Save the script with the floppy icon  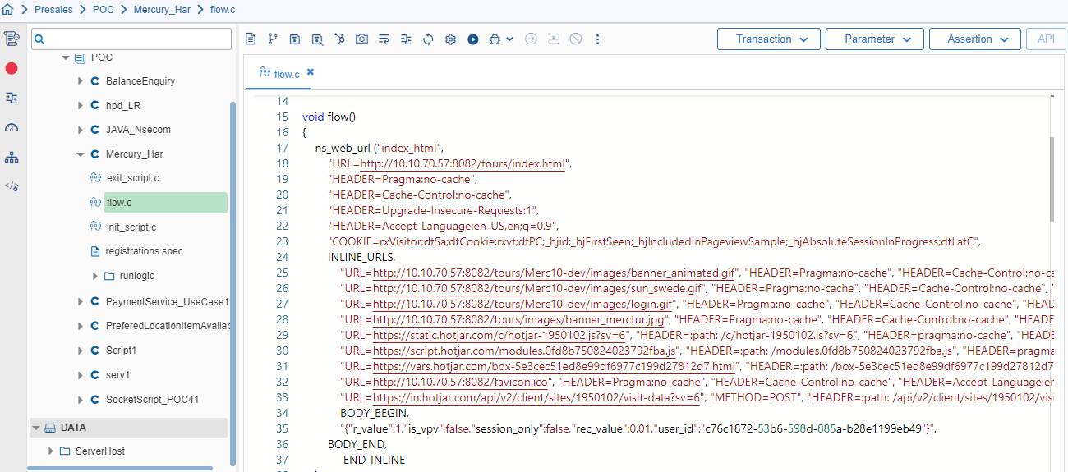click(295, 39)
